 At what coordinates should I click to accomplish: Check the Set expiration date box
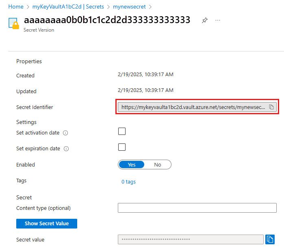click(122, 147)
